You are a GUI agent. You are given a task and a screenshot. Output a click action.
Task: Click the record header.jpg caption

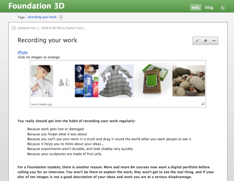[x=41, y=104]
